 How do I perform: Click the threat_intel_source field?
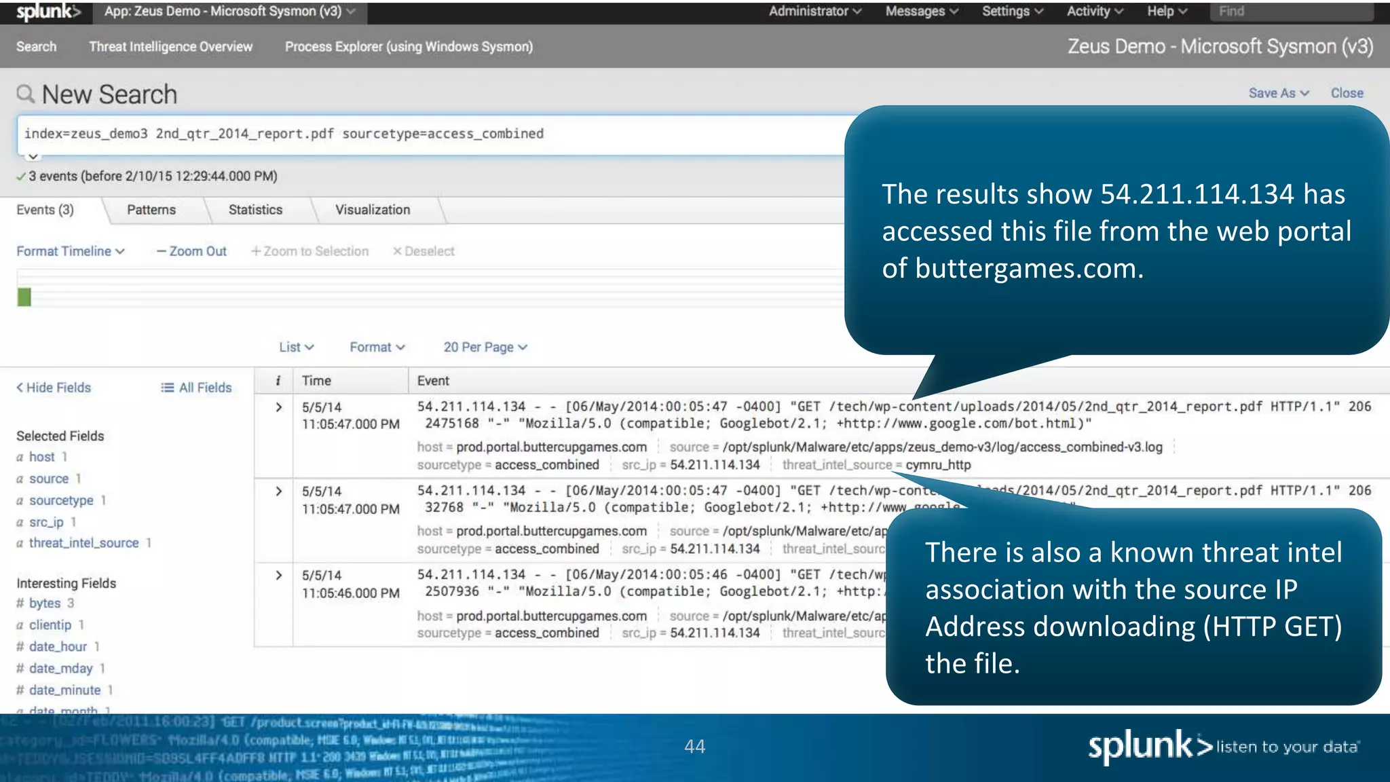[x=83, y=543]
